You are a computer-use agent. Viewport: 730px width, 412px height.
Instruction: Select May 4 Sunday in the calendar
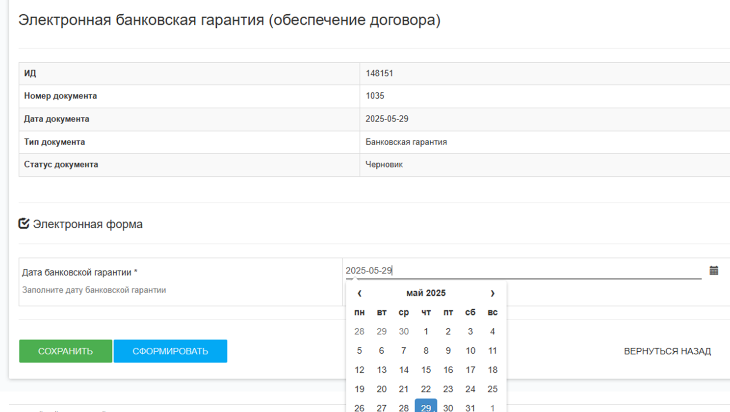(493, 332)
